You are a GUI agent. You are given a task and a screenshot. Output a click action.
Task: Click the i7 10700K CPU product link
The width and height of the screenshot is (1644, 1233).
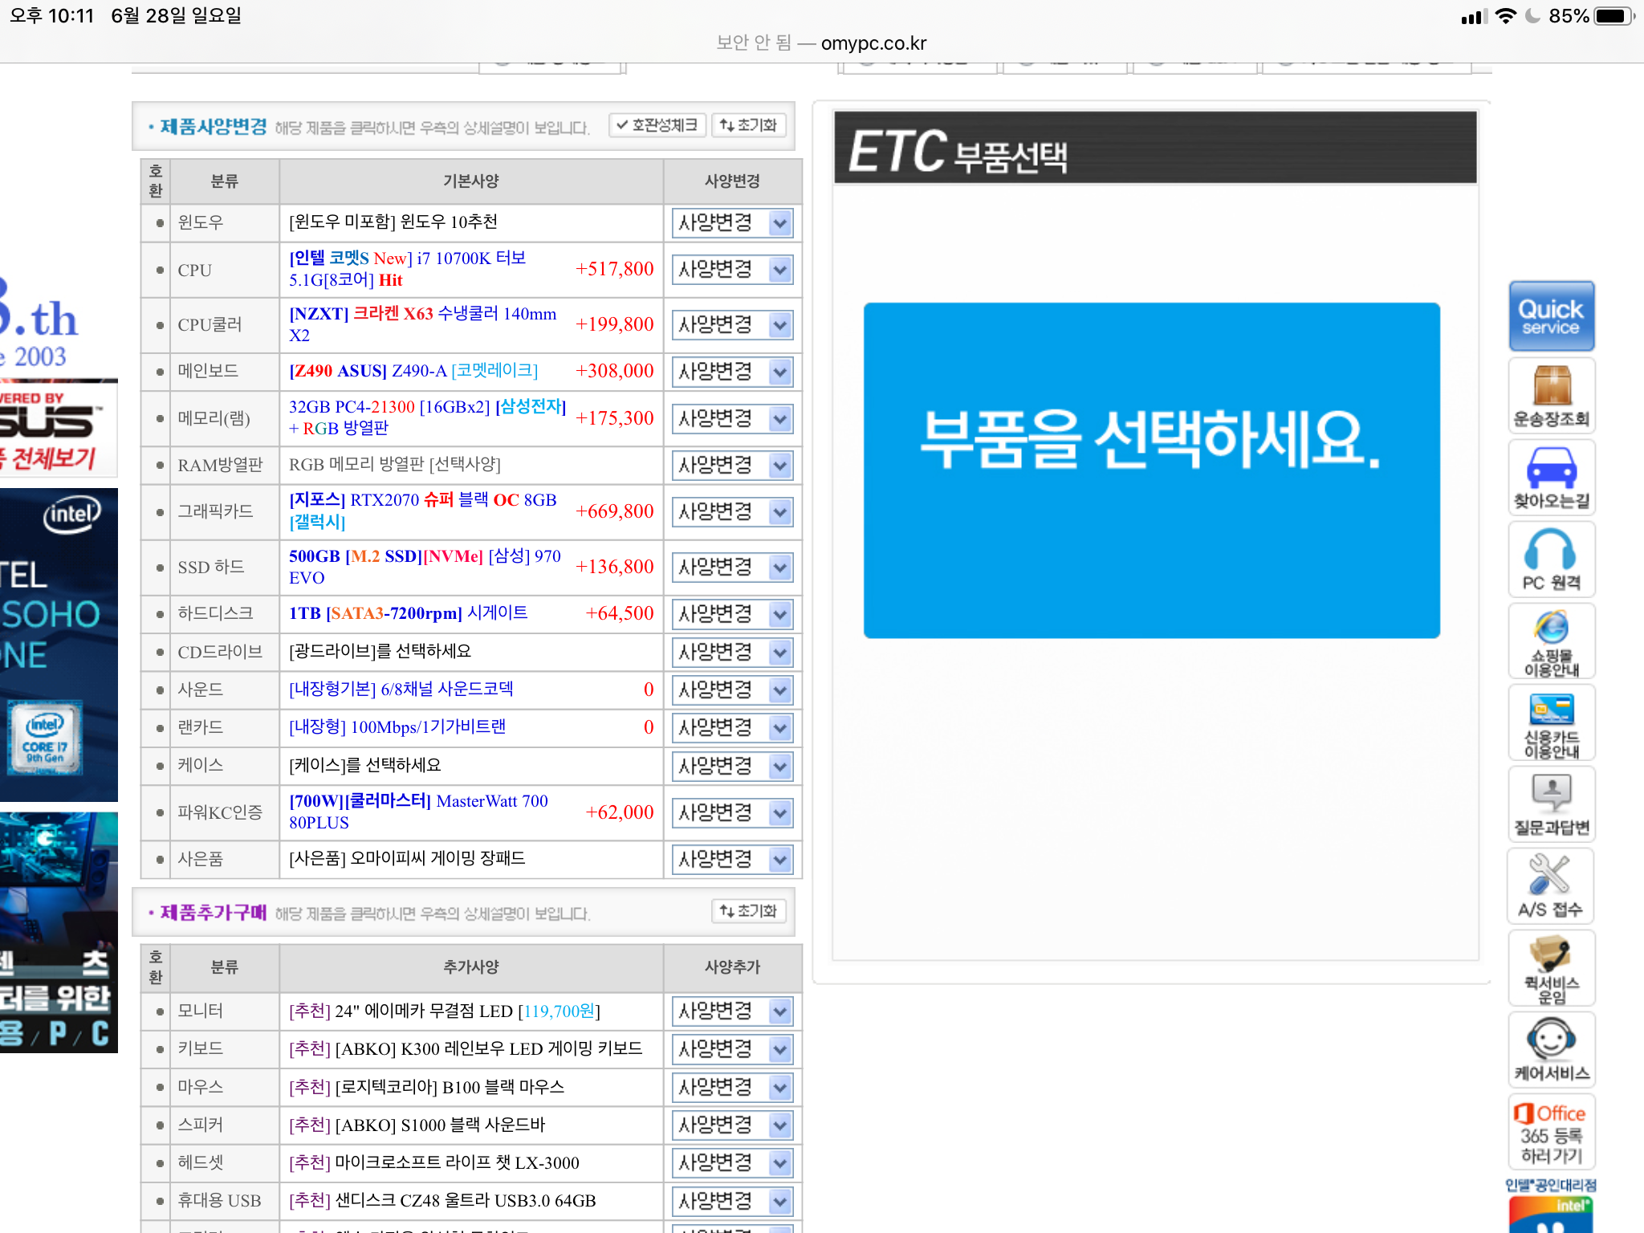coord(408,269)
